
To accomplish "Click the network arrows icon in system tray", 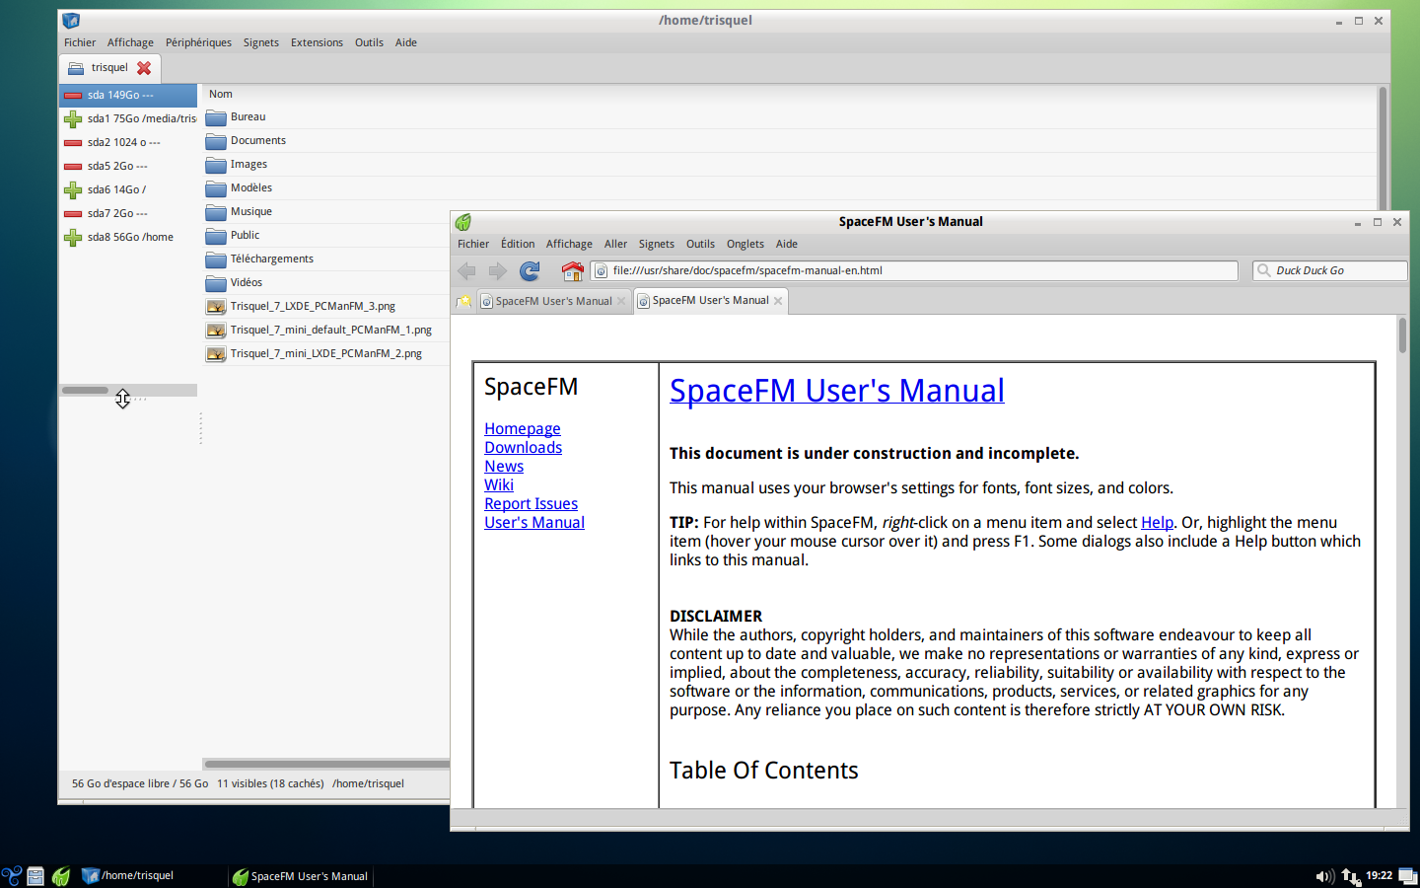I will (x=1350, y=876).
